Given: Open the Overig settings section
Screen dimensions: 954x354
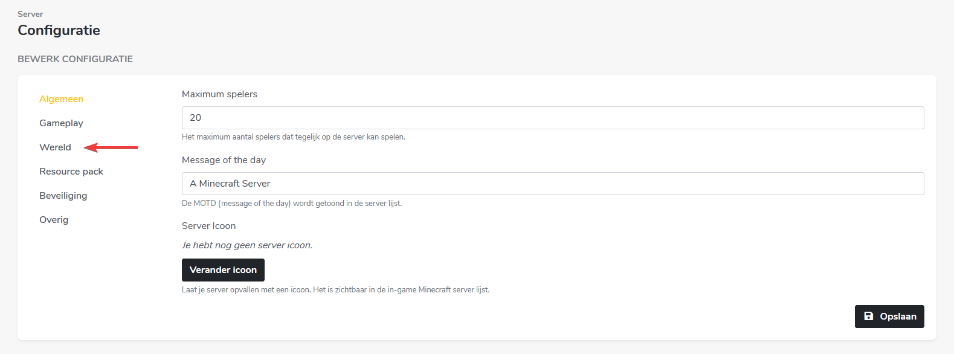Looking at the screenshot, I should (54, 220).
